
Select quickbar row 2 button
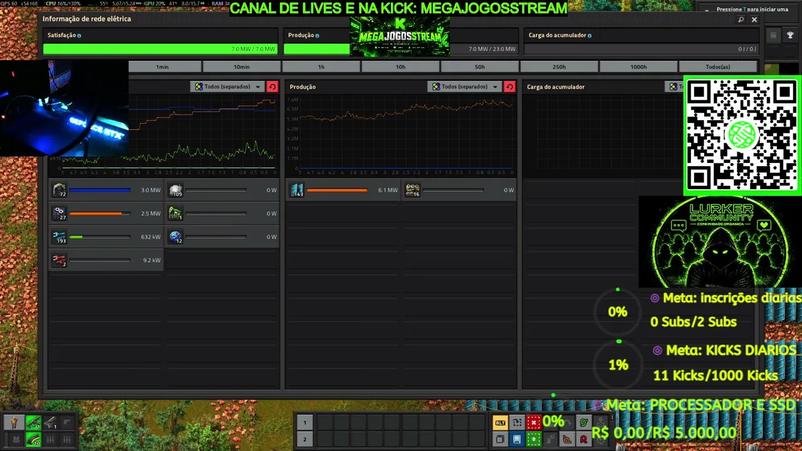305,439
